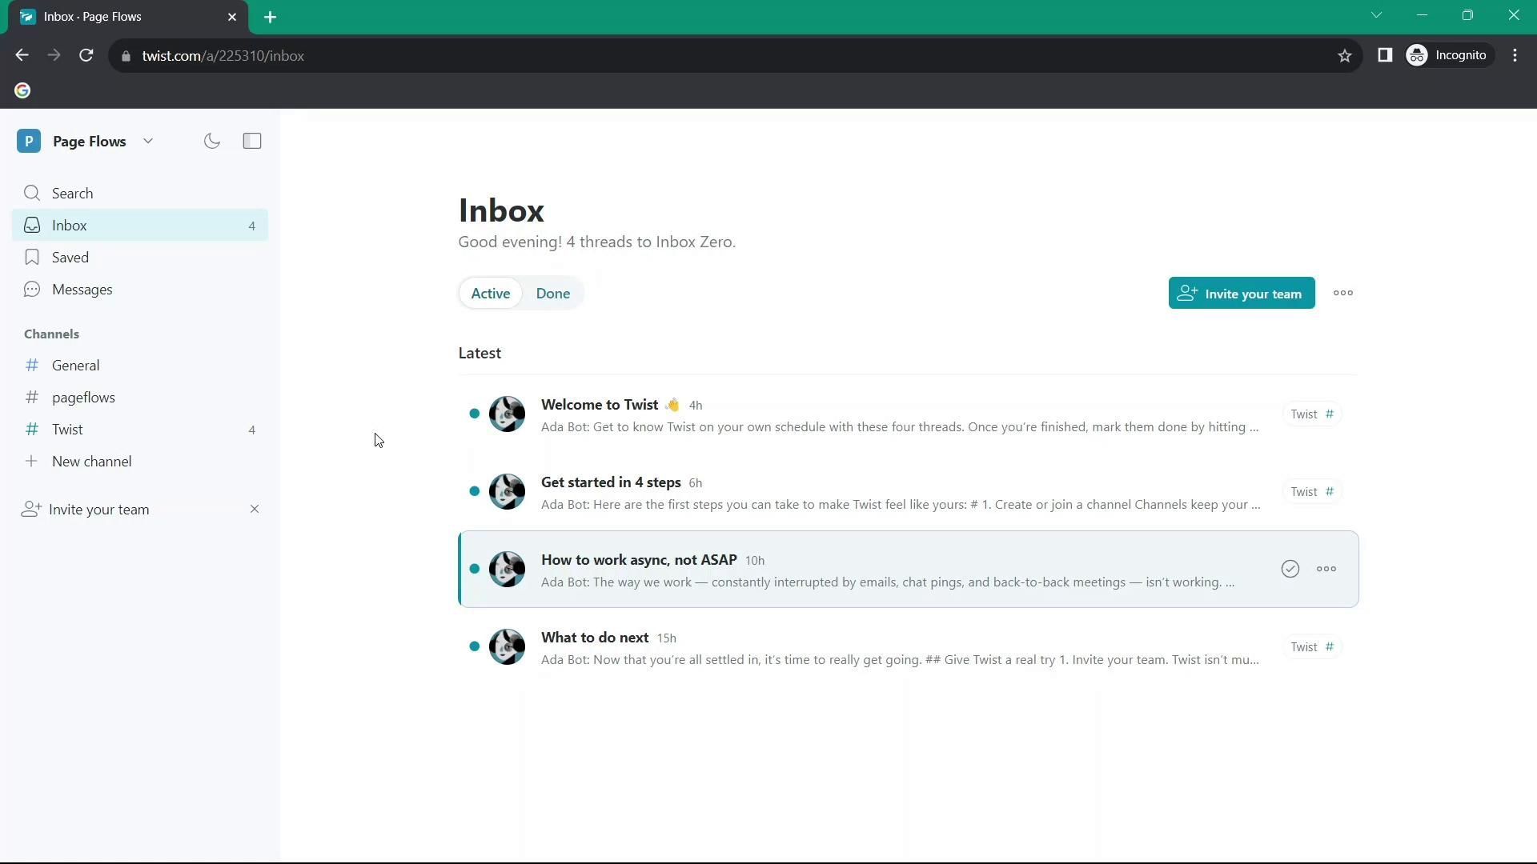
Task: Create a New channel
Action: pos(91,462)
